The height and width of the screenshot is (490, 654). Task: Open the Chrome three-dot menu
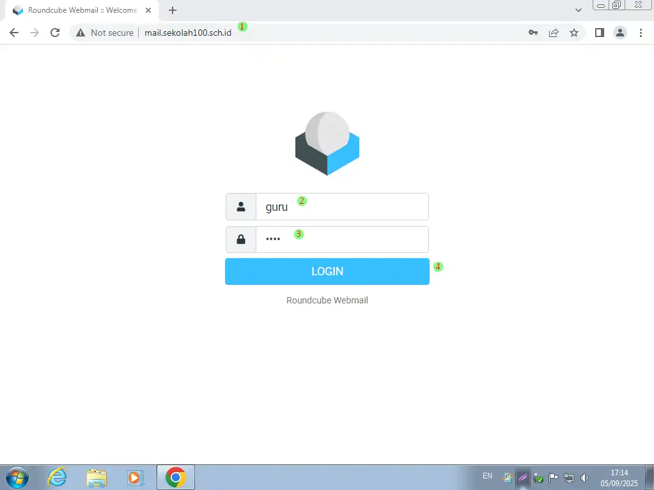click(x=641, y=33)
